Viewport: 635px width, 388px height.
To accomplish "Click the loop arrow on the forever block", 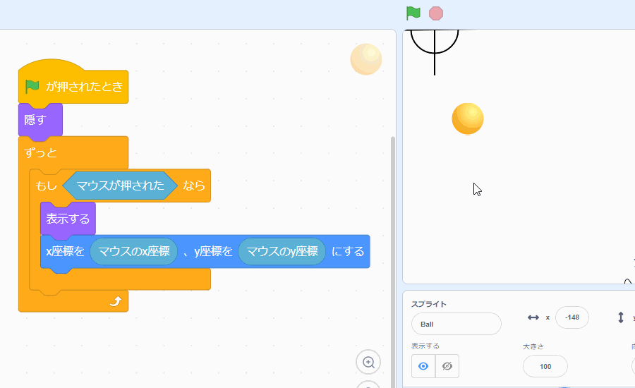I will click(x=116, y=301).
